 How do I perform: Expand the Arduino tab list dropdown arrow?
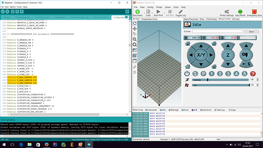(126, 17)
